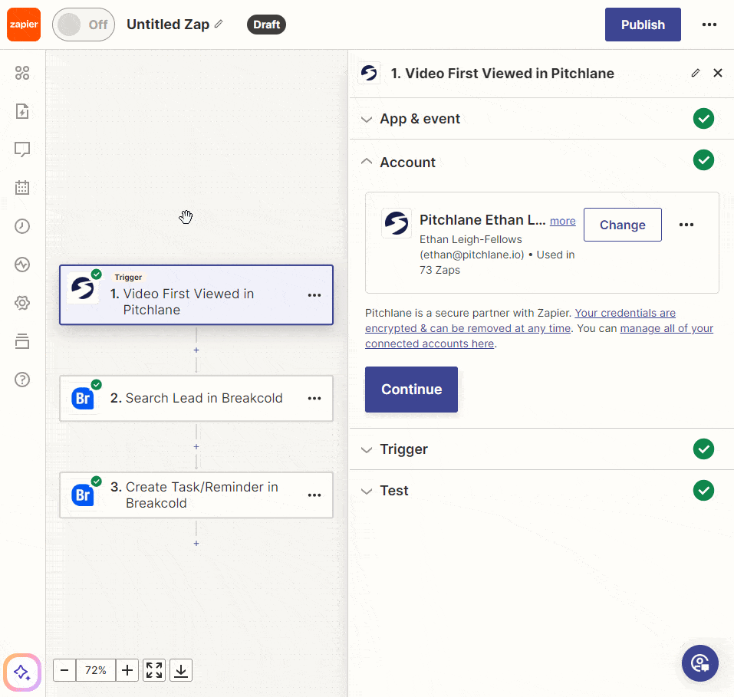
Task: Open the apps grid sidebar icon
Action: coord(22,73)
